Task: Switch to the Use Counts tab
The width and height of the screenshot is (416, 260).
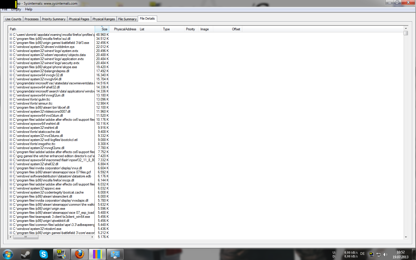Action: [13, 19]
